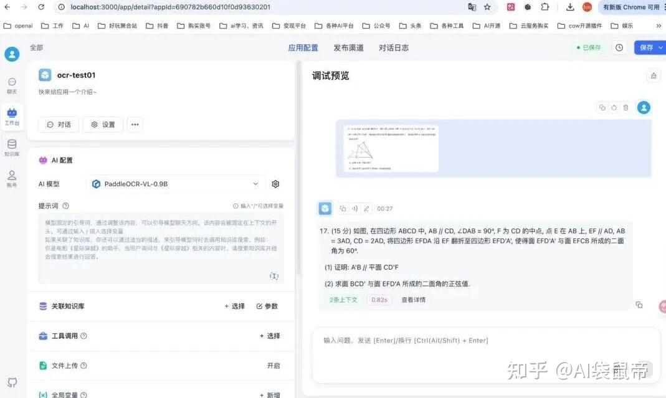This screenshot has width=666, height=398.
Task: Open the 工作台 panel in the left sidebar
Action: tap(12, 116)
